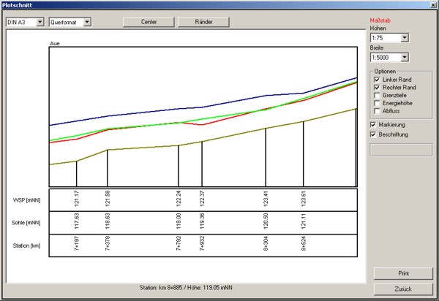This screenshot has height=301, width=439.
Task: Enable the Energiehöhe checkbox
Action: coord(377,103)
